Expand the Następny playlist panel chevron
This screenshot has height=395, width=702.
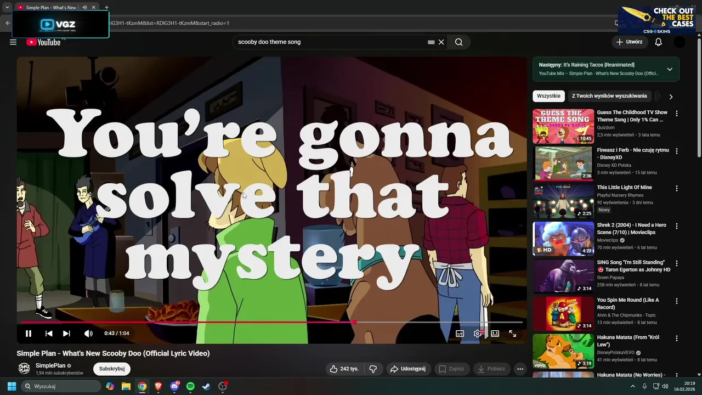(670, 69)
